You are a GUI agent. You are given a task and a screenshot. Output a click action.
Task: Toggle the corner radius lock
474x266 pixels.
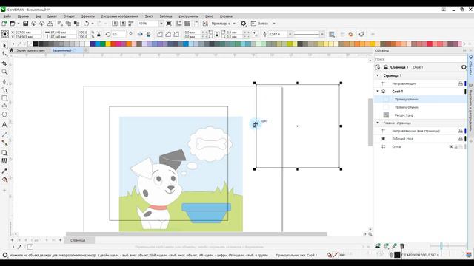point(217,35)
